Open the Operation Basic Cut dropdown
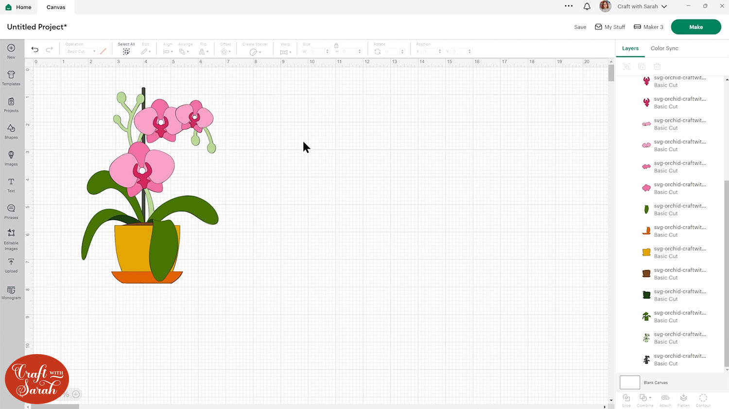This screenshot has height=409, width=729. tap(81, 52)
